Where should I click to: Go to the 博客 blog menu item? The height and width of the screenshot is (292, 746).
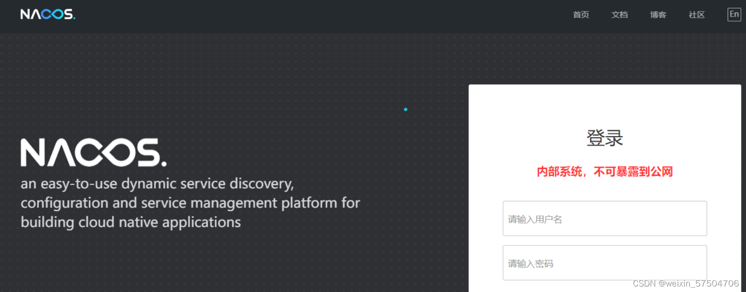click(x=658, y=15)
